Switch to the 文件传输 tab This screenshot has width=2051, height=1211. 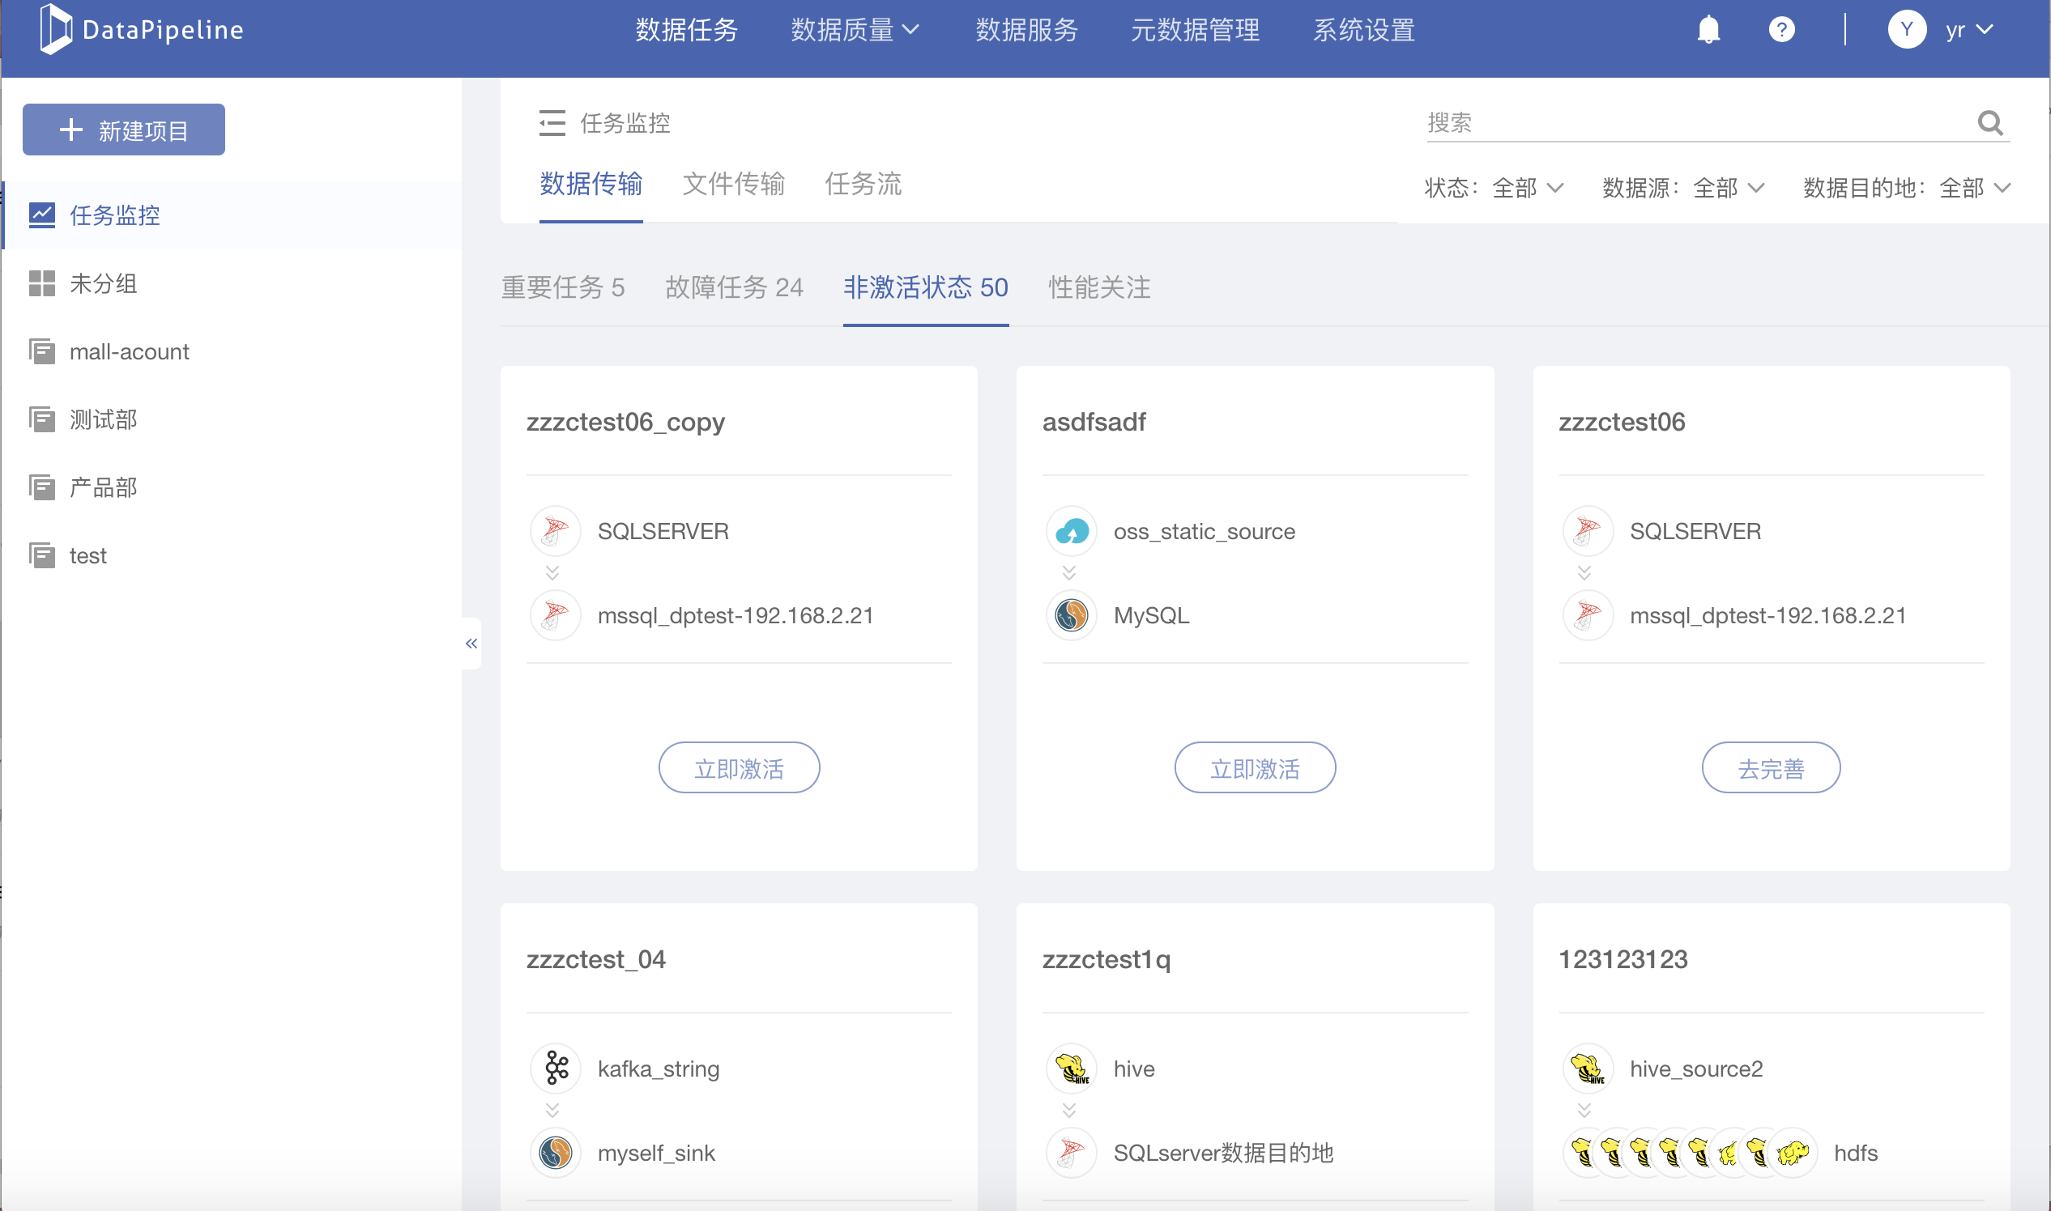click(732, 185)
